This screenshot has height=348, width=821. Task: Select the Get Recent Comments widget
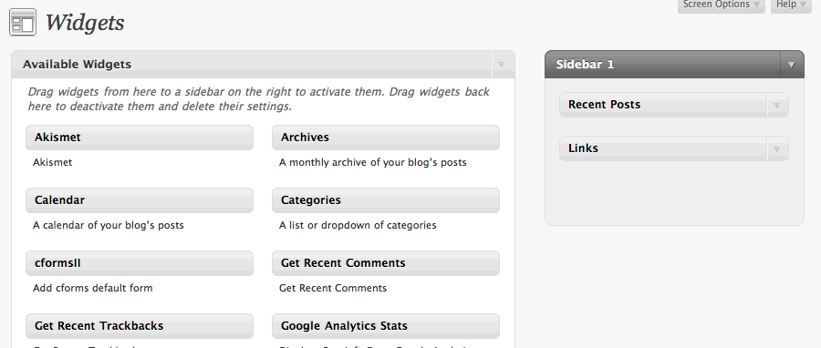point(385,263)
